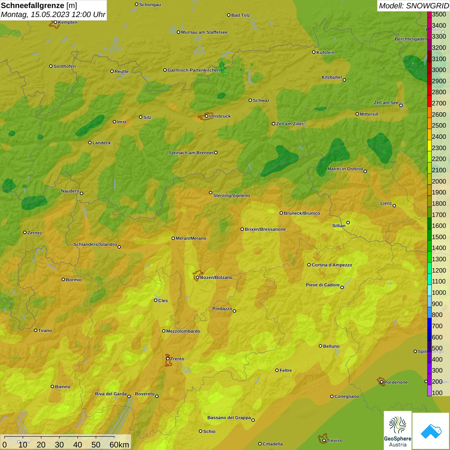Click the Cortina d'Ampezzo marker dot
Screen dimensions: 450x450
[x=309, y=265]
